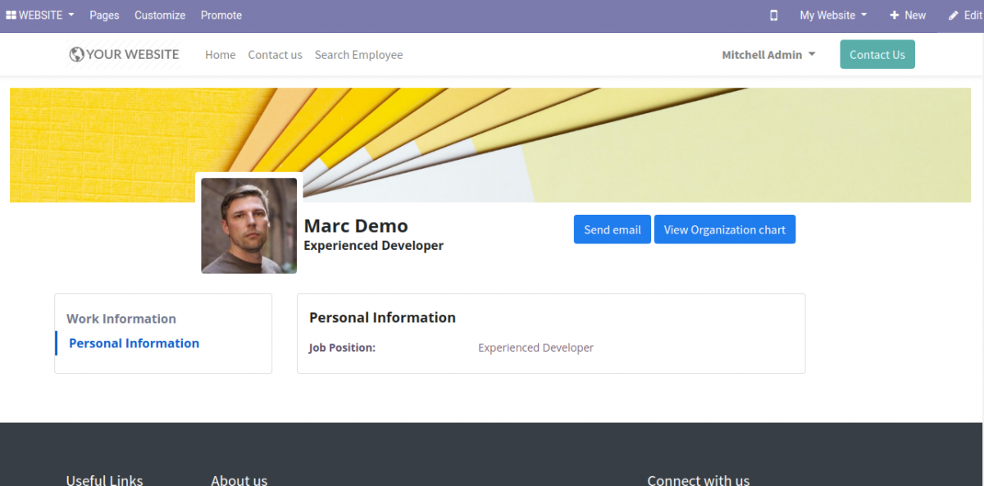Select the Personal Information tab
Screen dimensions: 984x486
(134, 343)
